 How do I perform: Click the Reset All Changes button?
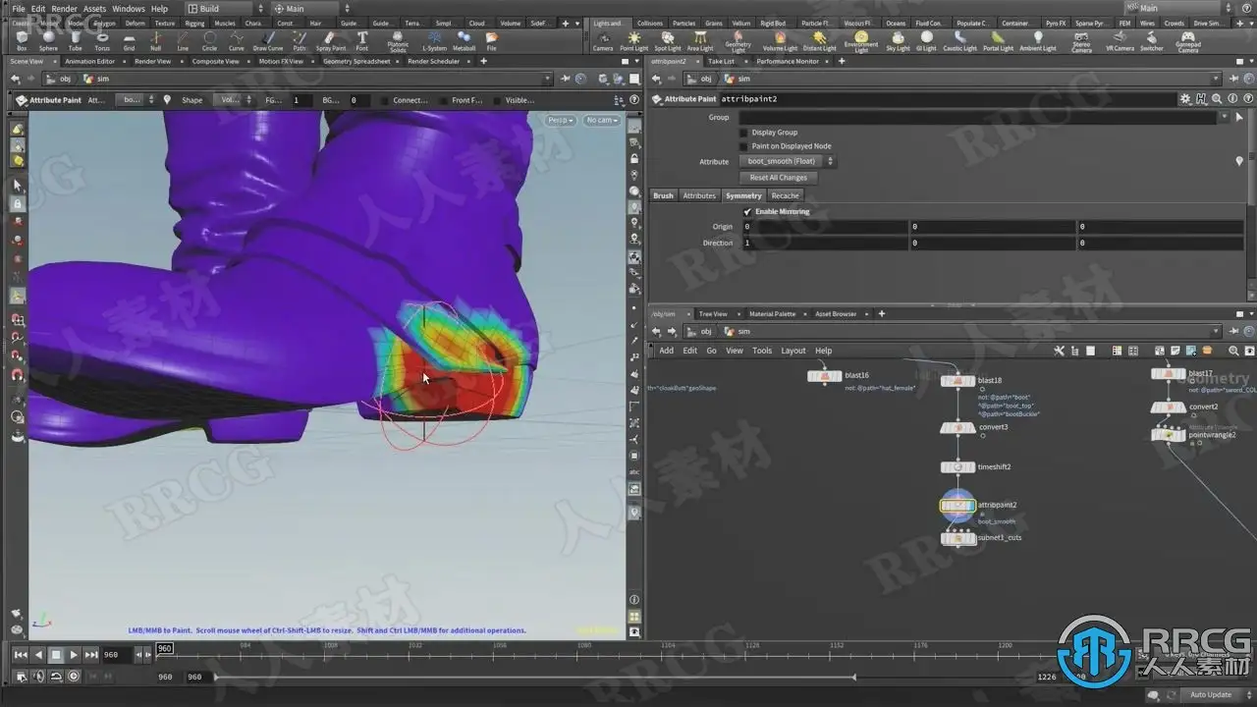pos(779,178)
